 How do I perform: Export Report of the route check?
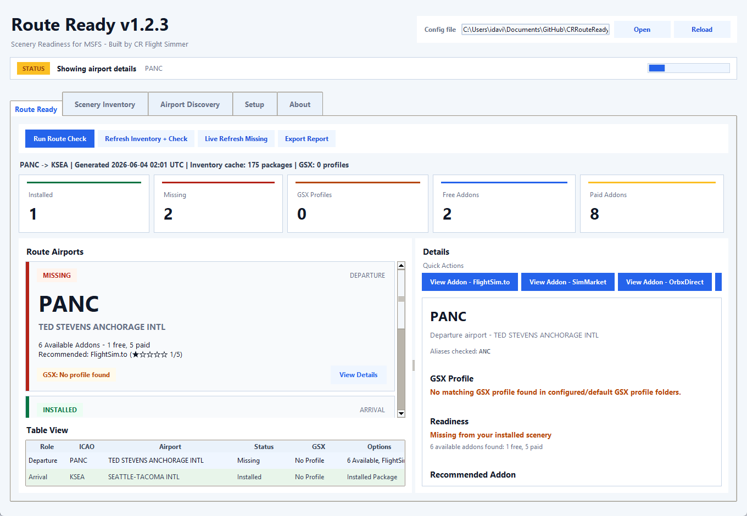(306, 139)
